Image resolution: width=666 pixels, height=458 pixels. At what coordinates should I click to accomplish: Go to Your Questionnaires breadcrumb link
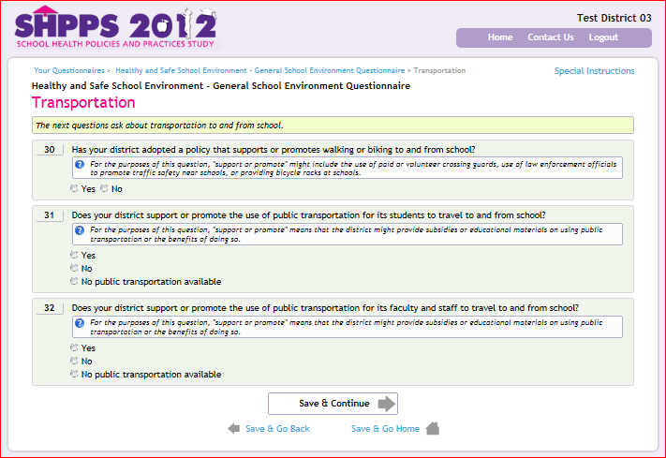(x=68, y=70)
